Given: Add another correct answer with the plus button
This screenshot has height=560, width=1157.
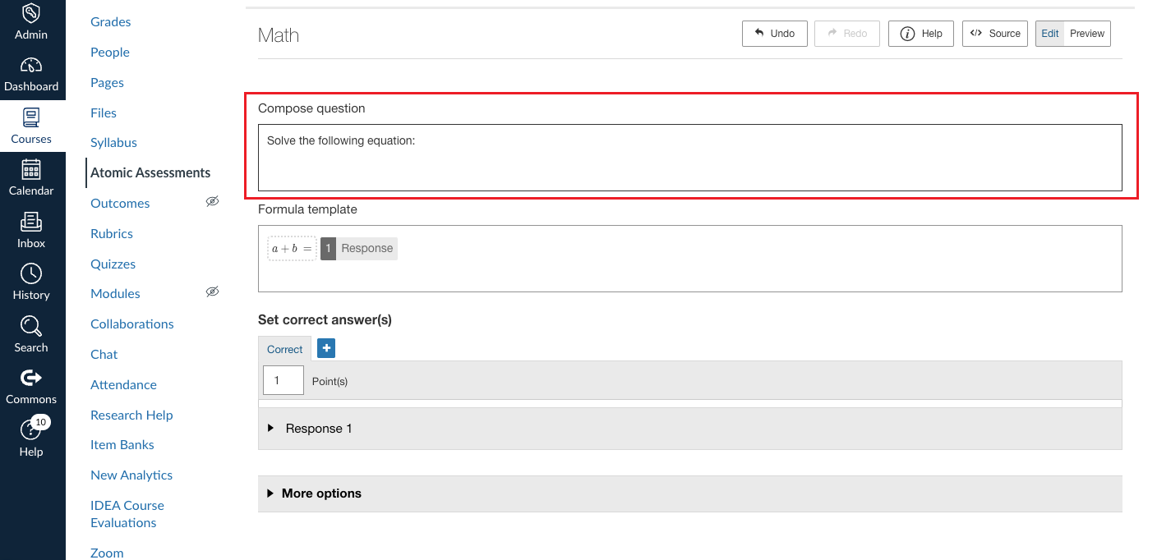Looking at the screenshot, I should 326,348.
